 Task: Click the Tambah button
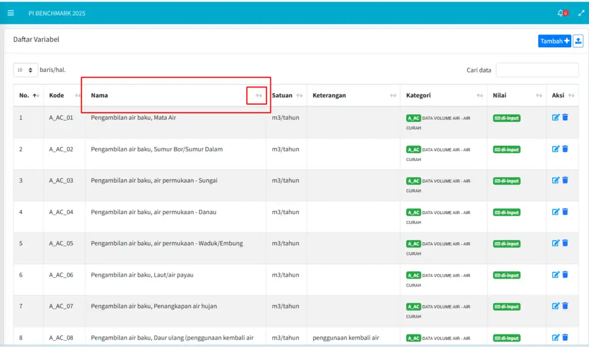[554, 41]
